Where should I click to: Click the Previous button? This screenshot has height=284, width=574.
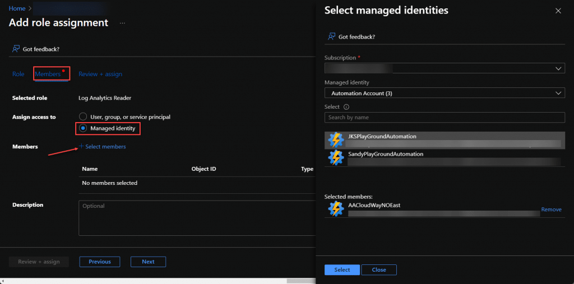(100, 262)
